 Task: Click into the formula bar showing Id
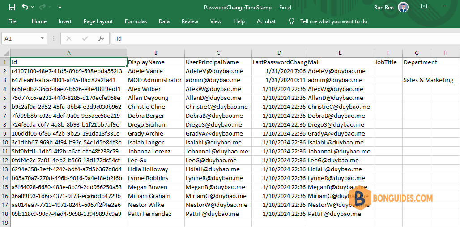(x=285, y=38)
